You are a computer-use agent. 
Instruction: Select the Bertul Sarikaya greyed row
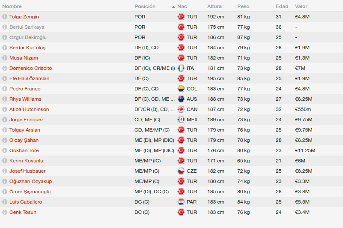coord(171,27)
